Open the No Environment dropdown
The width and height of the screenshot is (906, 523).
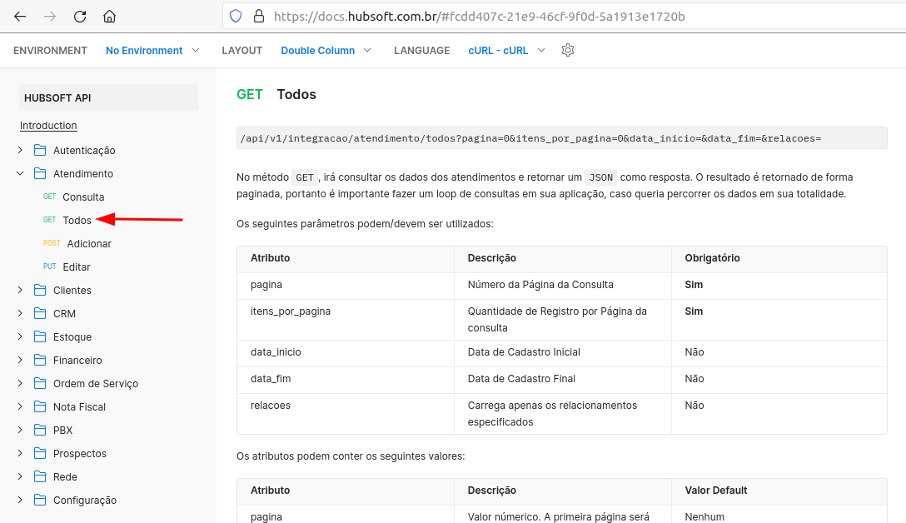[152, 50]
